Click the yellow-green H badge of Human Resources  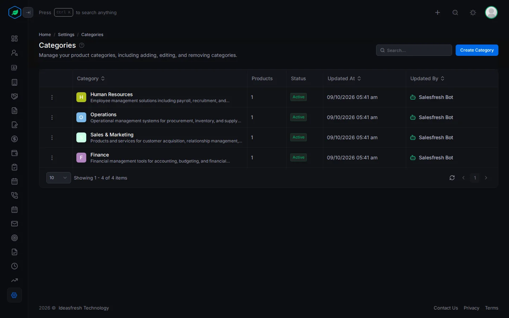81,97
